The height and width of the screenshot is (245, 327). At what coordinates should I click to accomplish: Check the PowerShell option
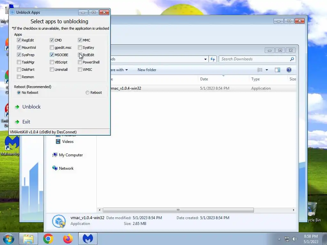(80, 62)
